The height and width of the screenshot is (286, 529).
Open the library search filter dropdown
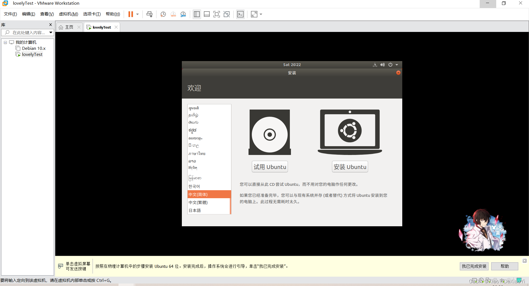[x=51, y=32]
